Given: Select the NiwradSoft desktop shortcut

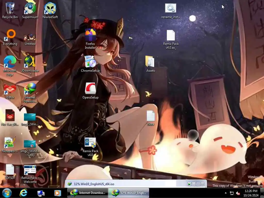Looking at the screenshot, I should (50, 10).
